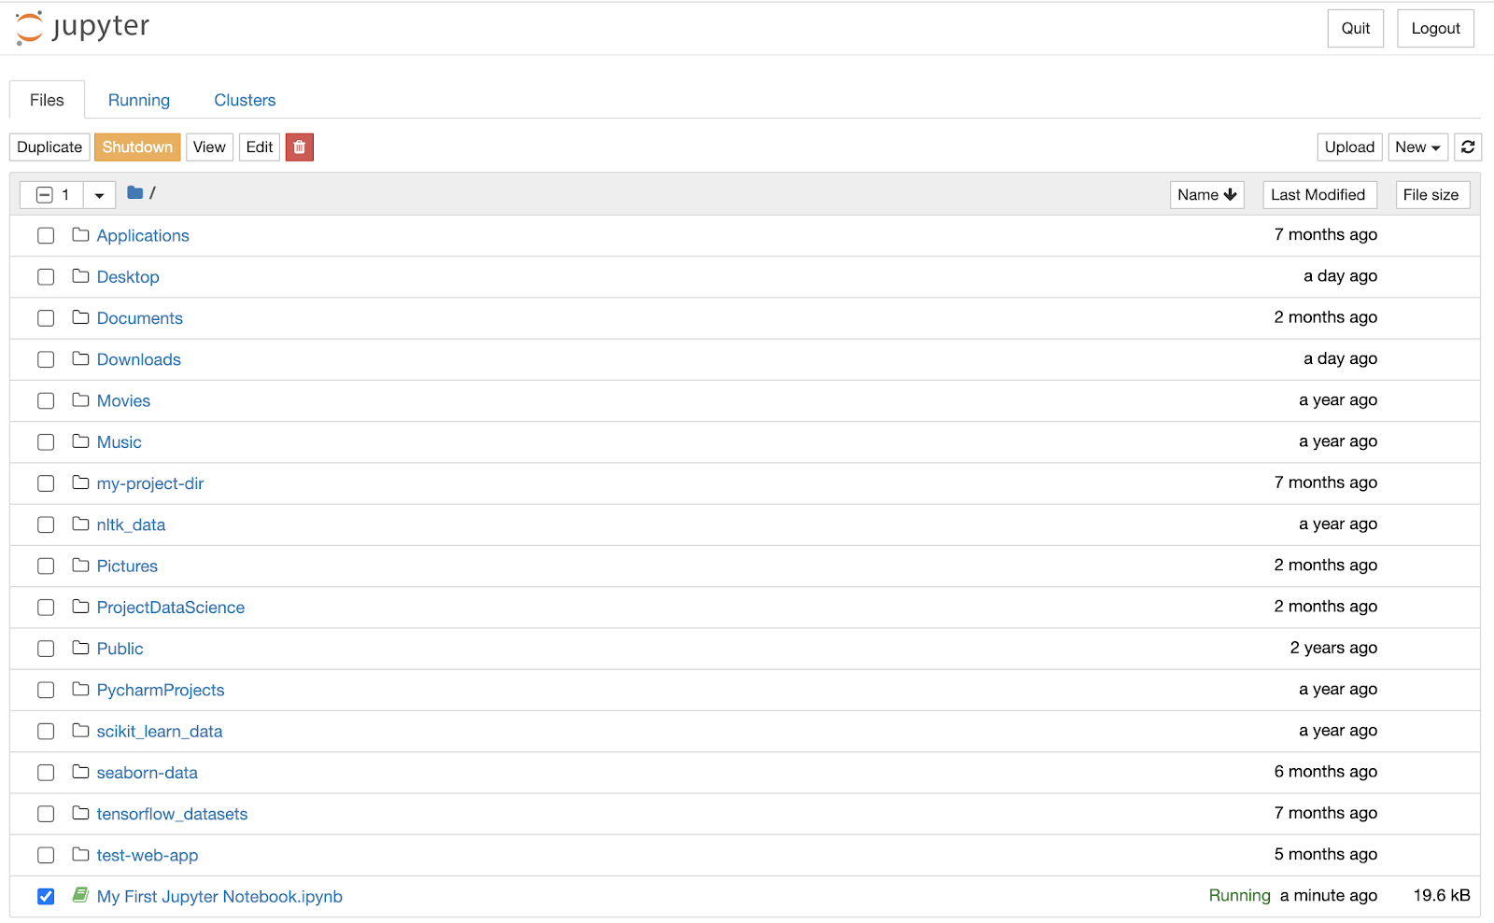Viewport: 1494px width, 923px height.
Task: Check the nltk_data folder checkbox
Action: [46, 525]
